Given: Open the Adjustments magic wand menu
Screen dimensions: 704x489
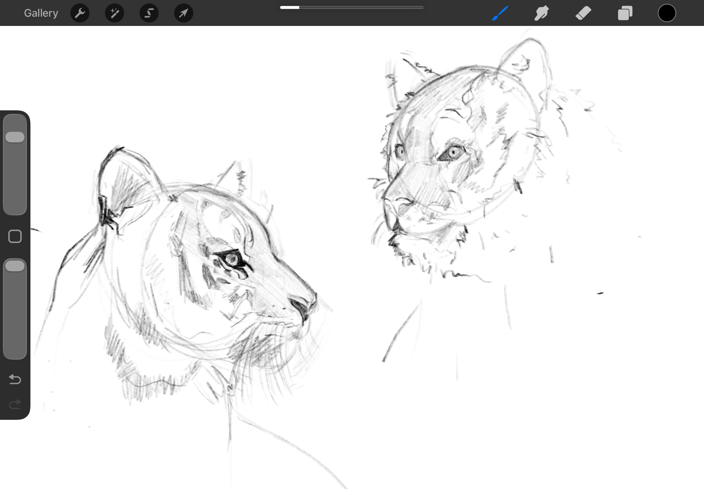Looking at the screenshot, I should [x=114, y=13].
